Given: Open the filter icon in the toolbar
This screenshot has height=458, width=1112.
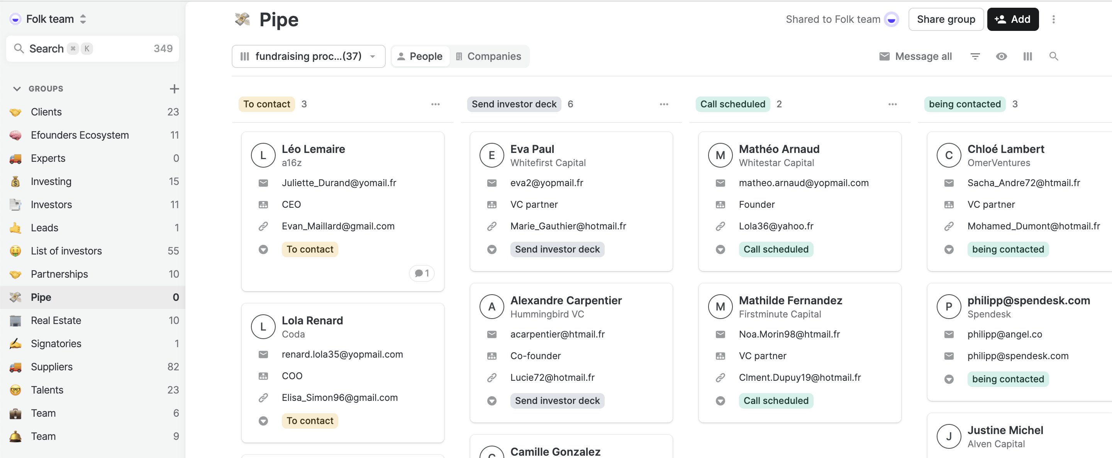Looking at the screenshot, I should (x=975, y=56).
